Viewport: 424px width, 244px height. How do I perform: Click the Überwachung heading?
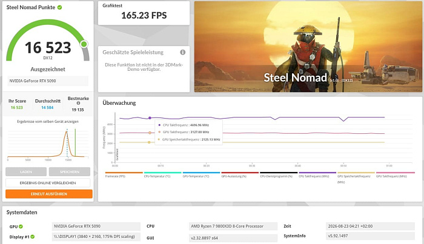point(119,103)
